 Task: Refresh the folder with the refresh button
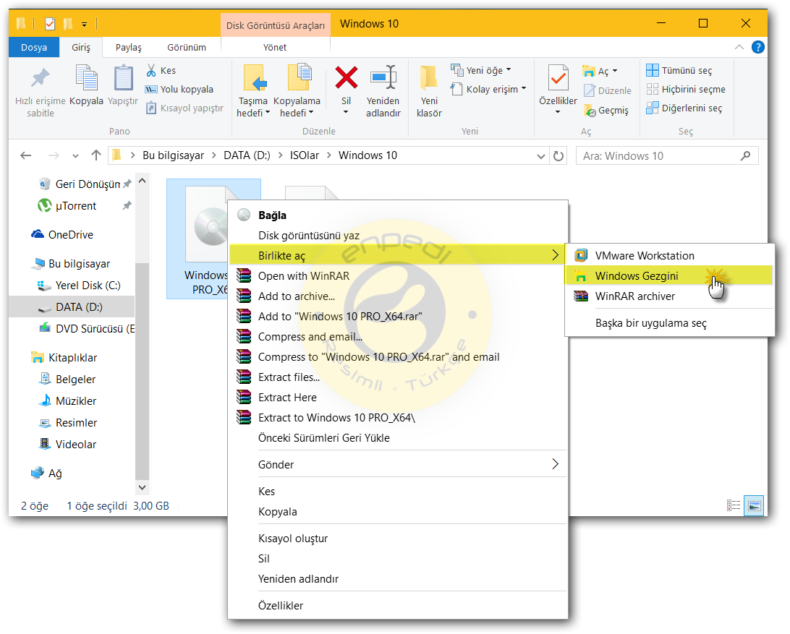point(557,155)
